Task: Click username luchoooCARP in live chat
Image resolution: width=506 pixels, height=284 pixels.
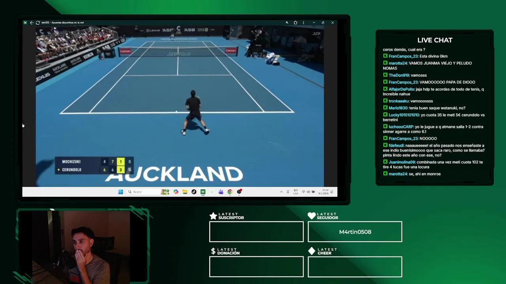Action: [402, 127]
